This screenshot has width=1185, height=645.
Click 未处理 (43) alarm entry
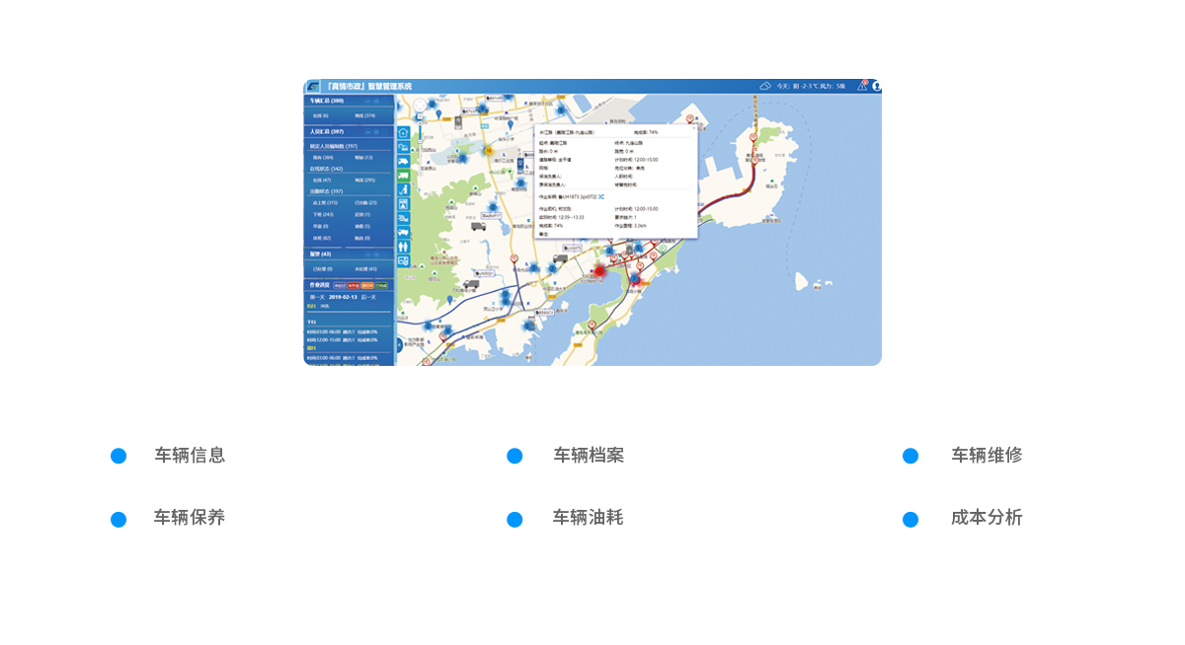tap(365, 269)
